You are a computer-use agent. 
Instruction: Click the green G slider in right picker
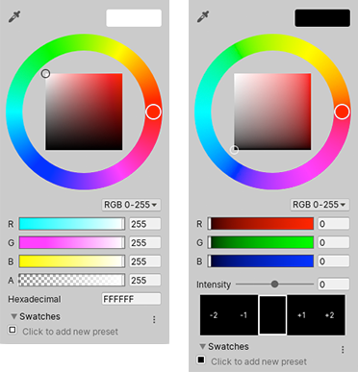(x=261, y=242)
